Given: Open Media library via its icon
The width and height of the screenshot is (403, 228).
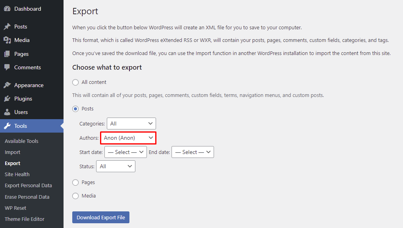Looking at the screenshot, I should (7, 40).
